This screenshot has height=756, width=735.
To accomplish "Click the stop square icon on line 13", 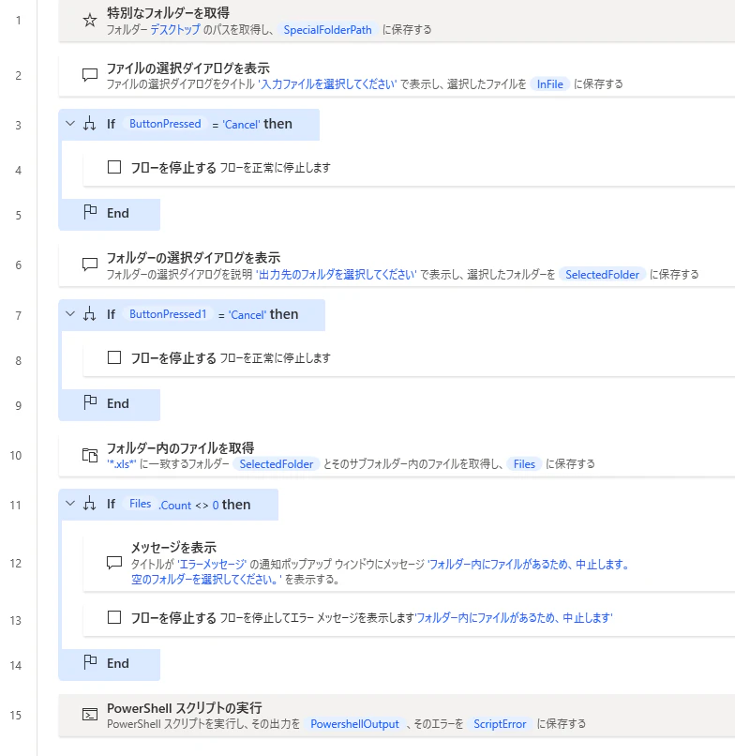I will 114,617.
